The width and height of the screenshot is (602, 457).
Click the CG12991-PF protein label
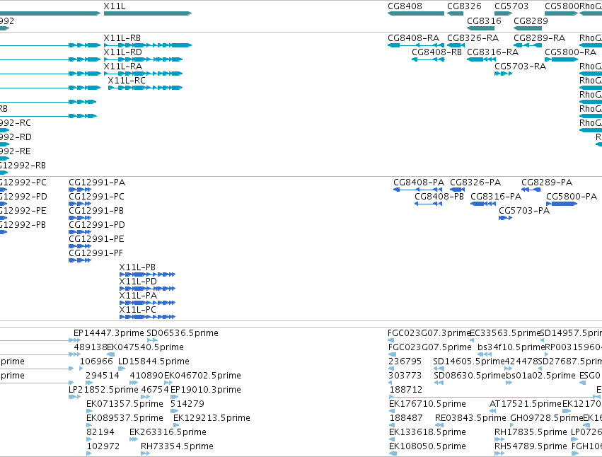tap(96, 253)
